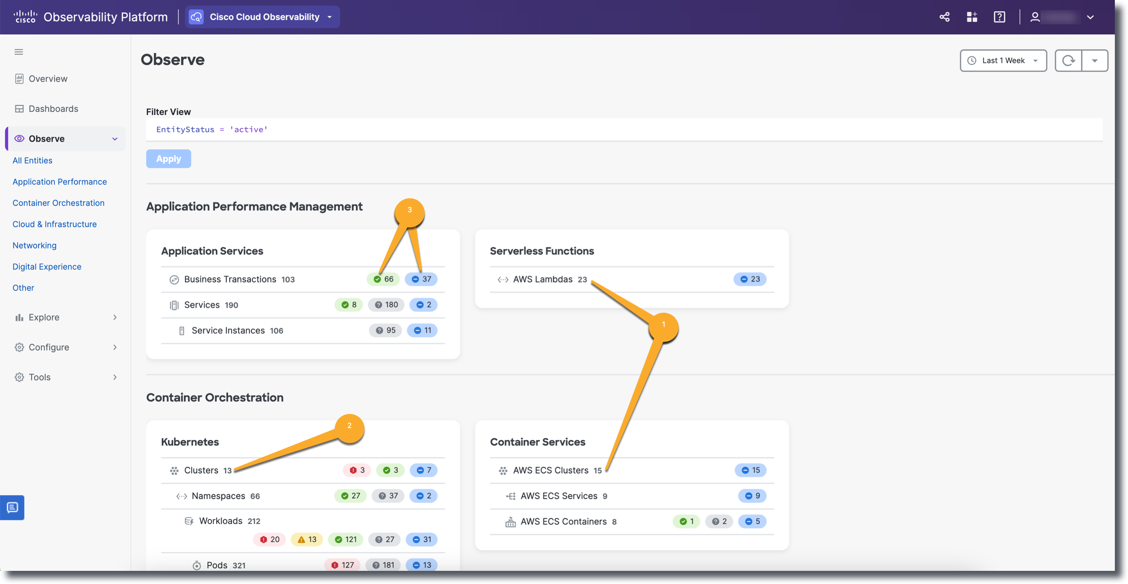Open the feedback chat icon
The height and width of the screenshot is (584, 1128).
tap(12, 507)
